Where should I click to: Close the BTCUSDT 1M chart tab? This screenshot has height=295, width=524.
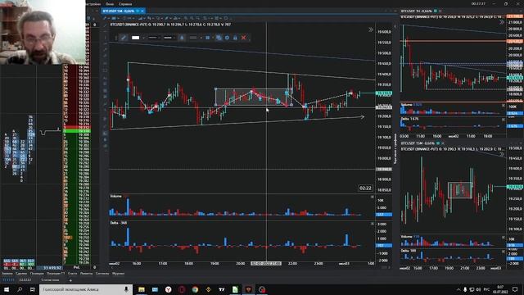[142, 11]
